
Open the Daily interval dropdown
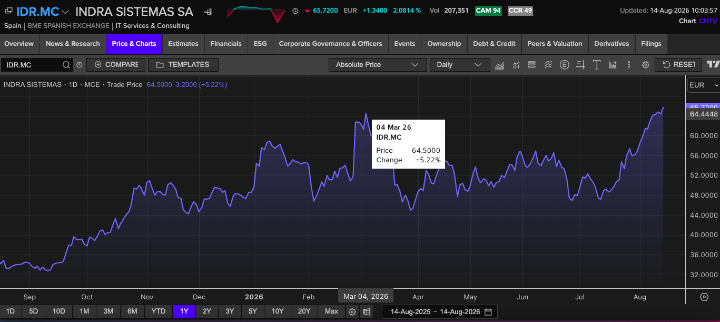pos(460,65)
